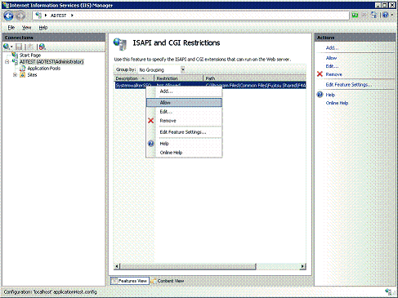Click the red X icon in context menu
398x298 pixels.
[150, 121]
